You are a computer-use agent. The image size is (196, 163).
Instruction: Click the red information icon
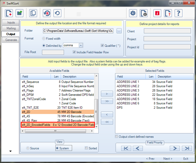point(157,13)
